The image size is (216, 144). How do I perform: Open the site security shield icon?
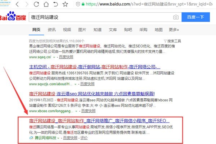(x=78, y=4)
